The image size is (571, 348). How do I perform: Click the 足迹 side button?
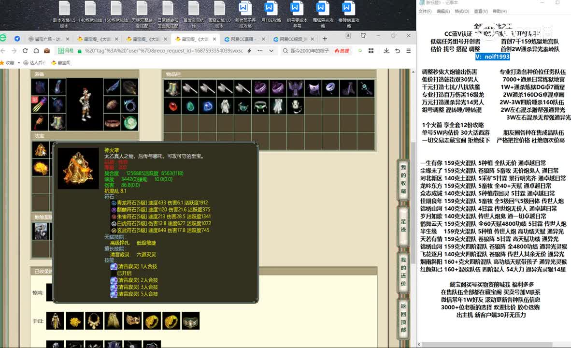click(403, 225)
